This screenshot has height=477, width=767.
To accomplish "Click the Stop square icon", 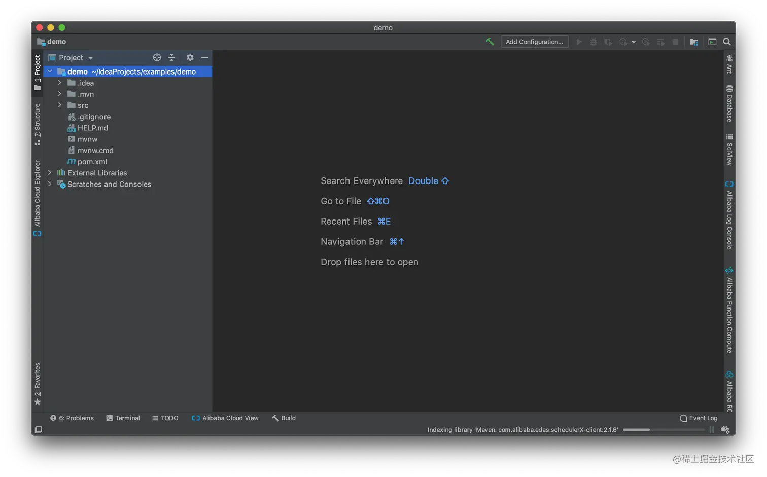I will coord(675,42).
